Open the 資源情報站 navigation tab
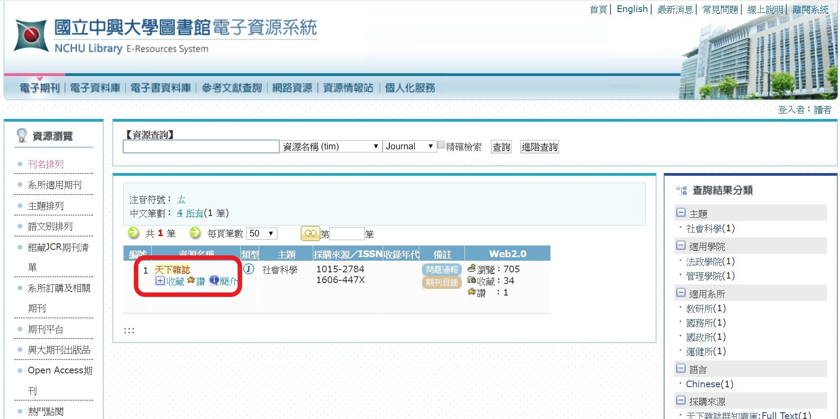The image size is (840, 419). (x=348, y=88)
